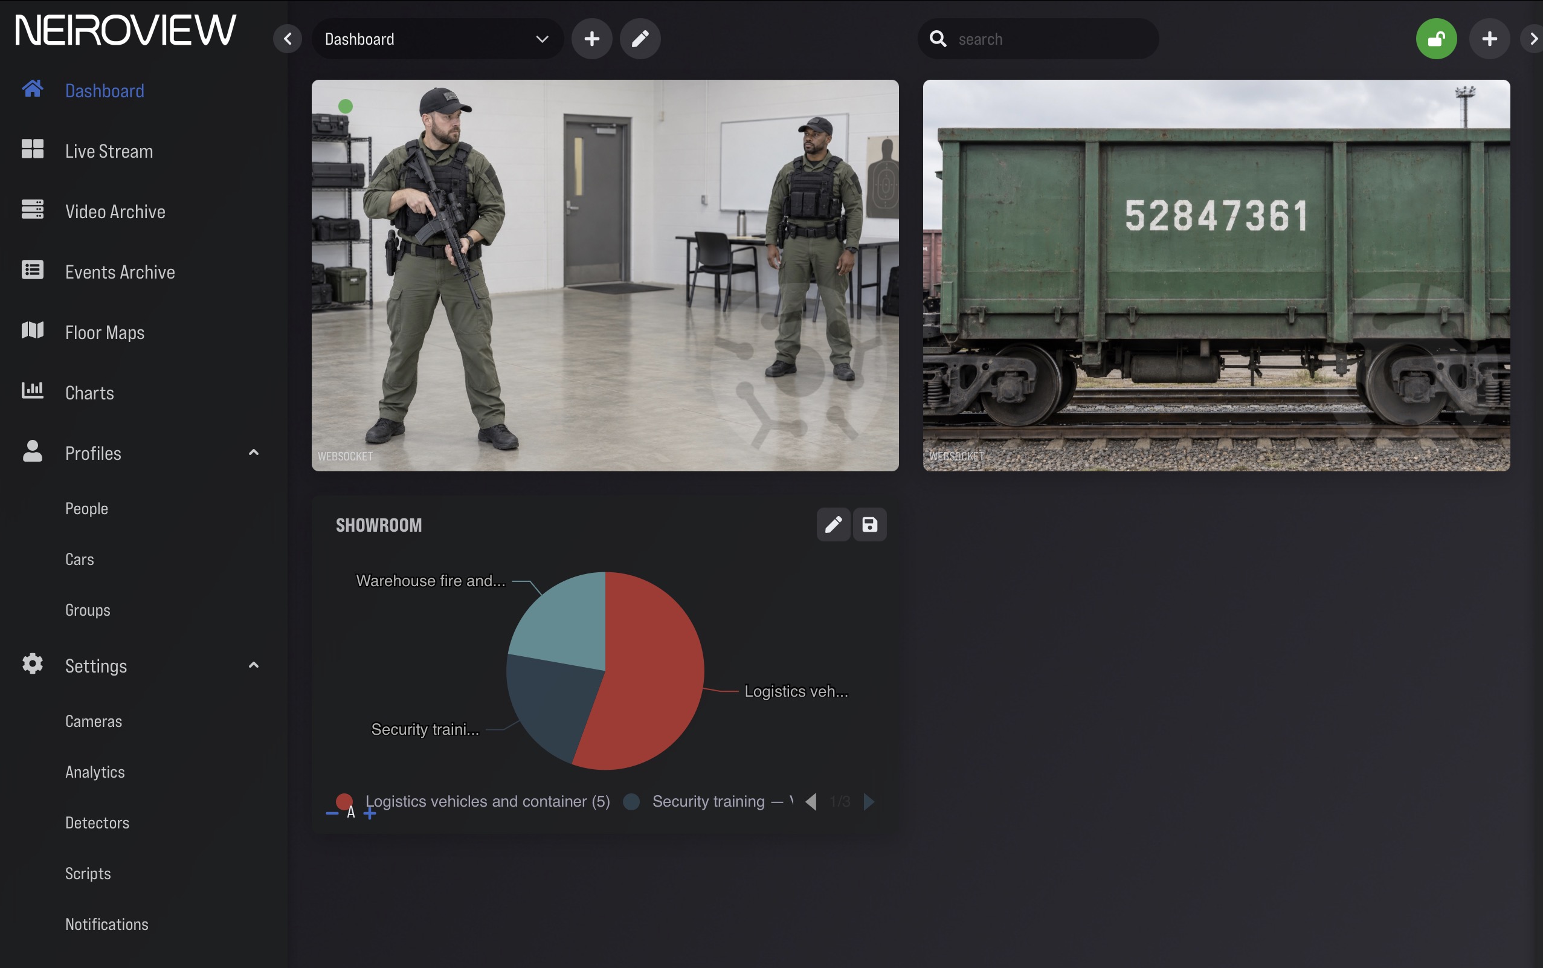Add item with top-right plus button
Image resolution: width=1543 pixels, height=968 pixels.
pos(1490,39)
